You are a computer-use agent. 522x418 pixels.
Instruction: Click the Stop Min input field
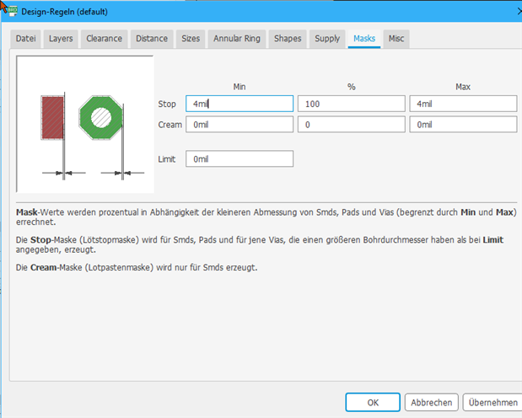click(x=239, y=104)
